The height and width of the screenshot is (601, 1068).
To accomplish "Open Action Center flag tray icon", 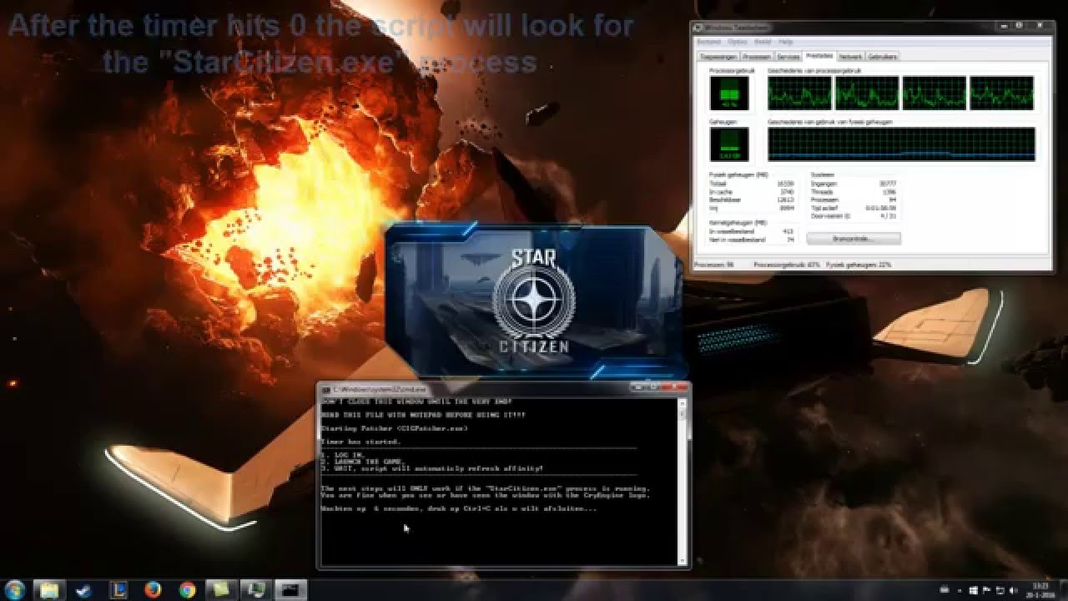I will coord(987,590).
